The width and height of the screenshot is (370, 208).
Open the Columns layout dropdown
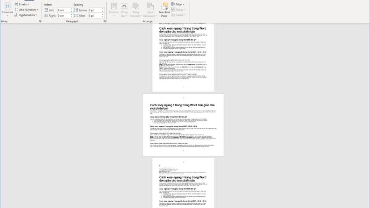click(7, 10)
